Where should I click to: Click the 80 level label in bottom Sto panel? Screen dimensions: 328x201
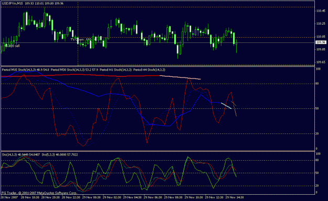(317, 160)
